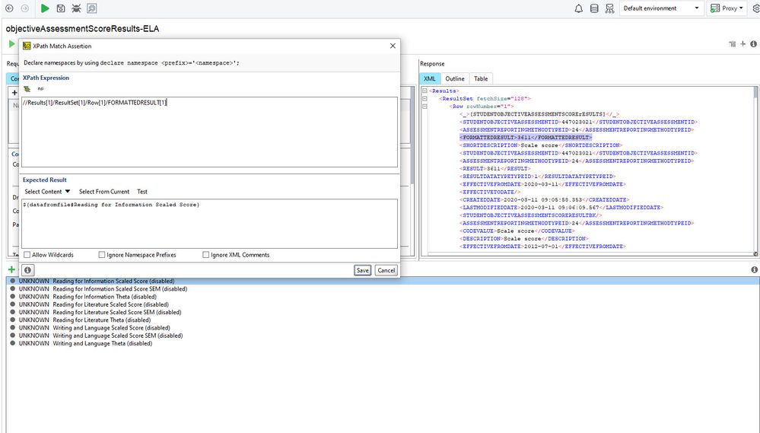The image size is (760, 433).
Task: Open the search/inspect toolbar icon
Action: 91,8
